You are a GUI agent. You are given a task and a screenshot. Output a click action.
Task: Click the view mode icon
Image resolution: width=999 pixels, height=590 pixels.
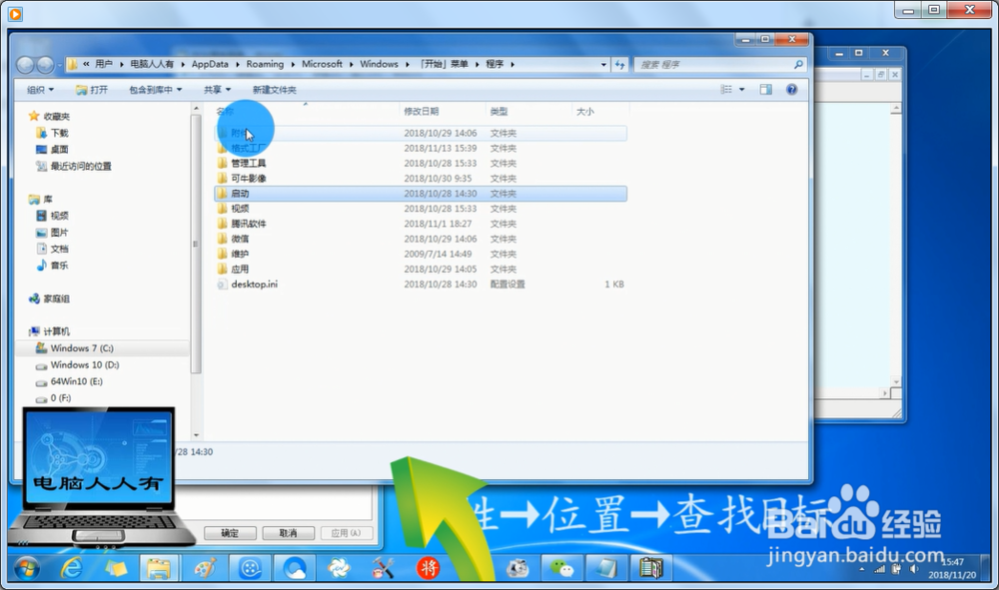(x=726, y=90)
